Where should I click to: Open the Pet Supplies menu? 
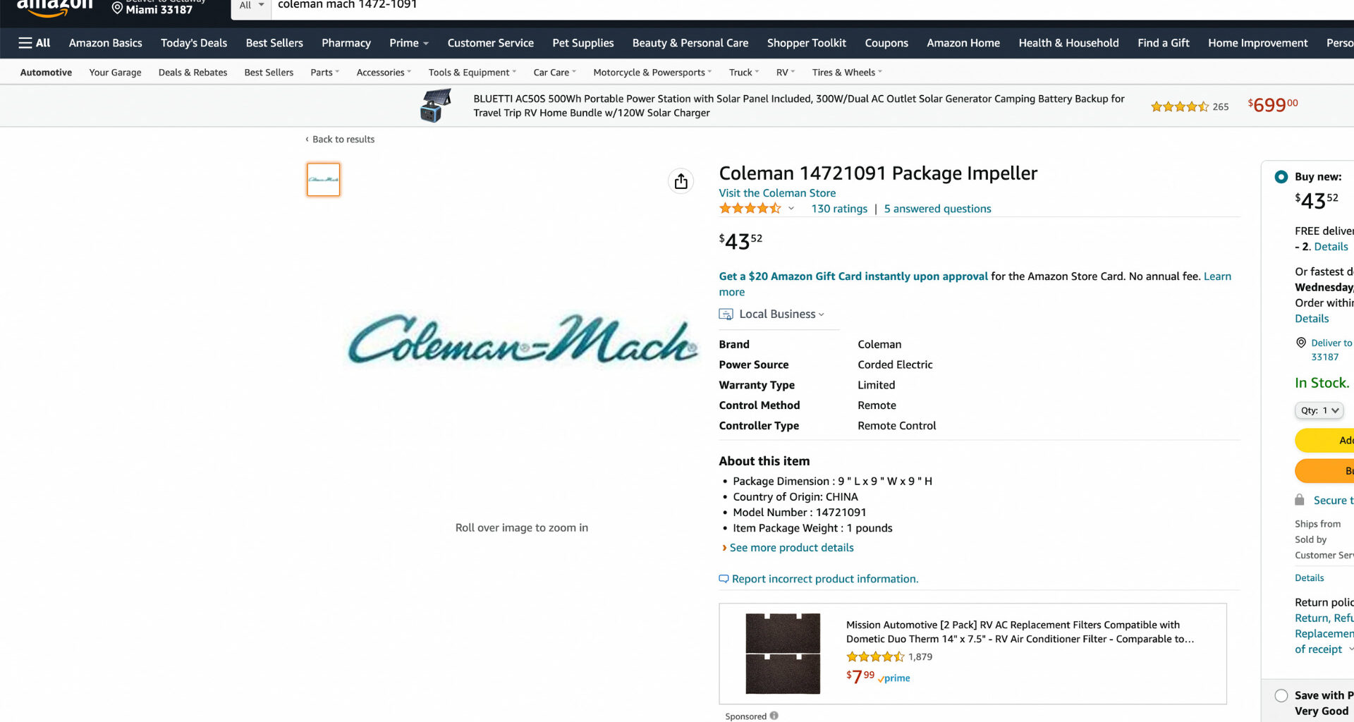pyautogui.click(x=583, y=43)
